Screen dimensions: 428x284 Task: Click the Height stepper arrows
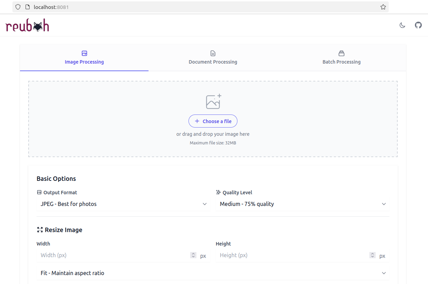tap(372, 255)
